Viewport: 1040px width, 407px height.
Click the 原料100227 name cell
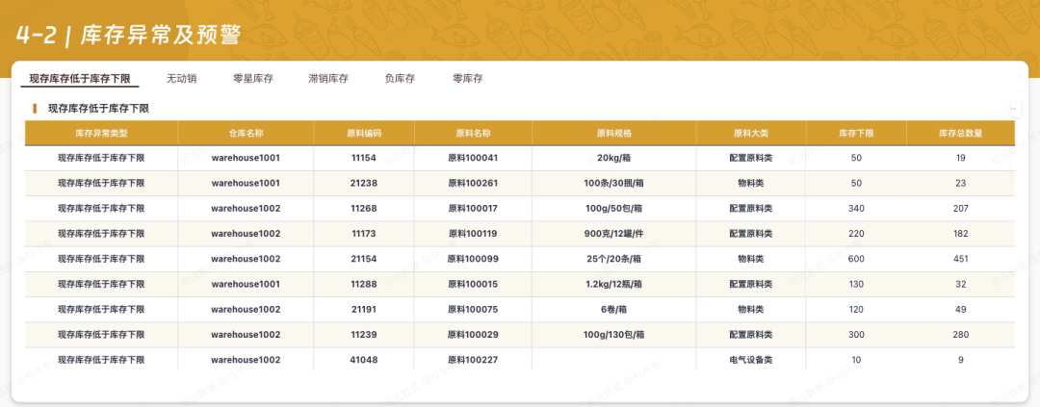pyautogui.click(x=473, y=359)
